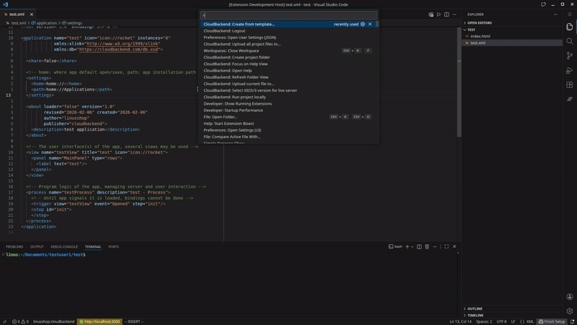The width and height of the screenshot is (577, 325).
Task: Open the Explorer view in activity bar
Action: pos(570,27)
